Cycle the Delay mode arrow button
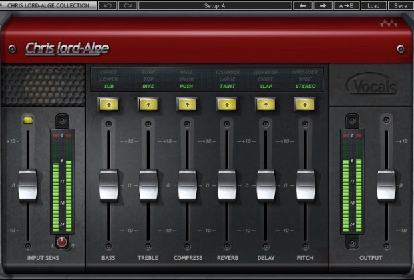The image size is (414, 280). tap(266, 105)
